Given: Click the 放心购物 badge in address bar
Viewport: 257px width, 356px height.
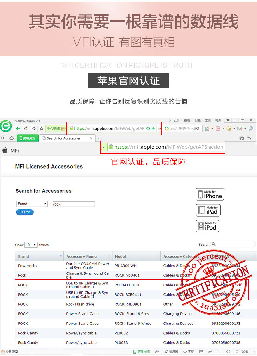Looking at the screenshot, I should click(x=56, y=129).
